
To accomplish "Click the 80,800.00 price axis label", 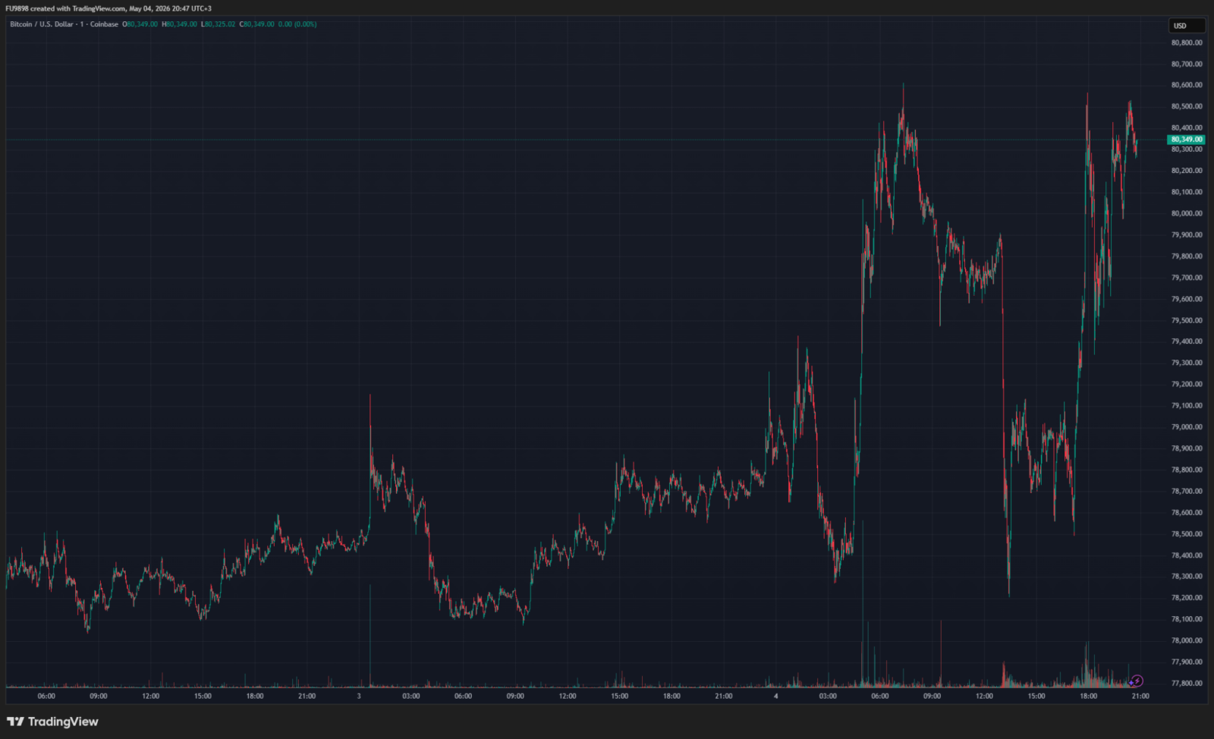I will (x=1187, y=42).
